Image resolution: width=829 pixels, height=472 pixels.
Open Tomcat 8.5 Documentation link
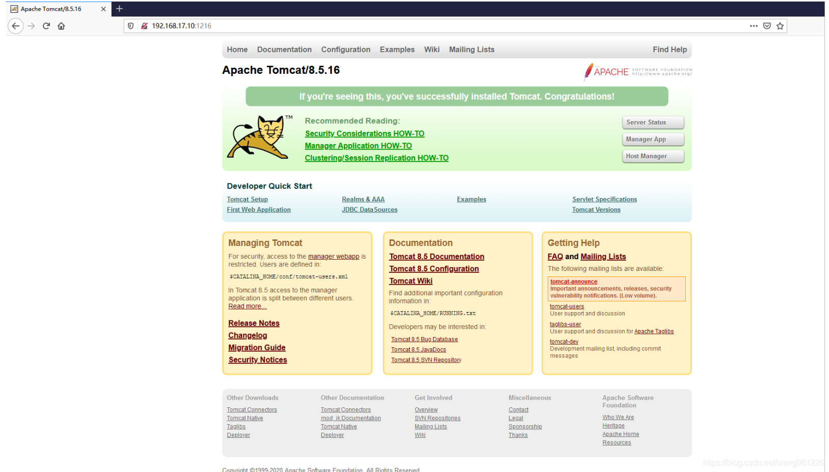pos(437,257)
